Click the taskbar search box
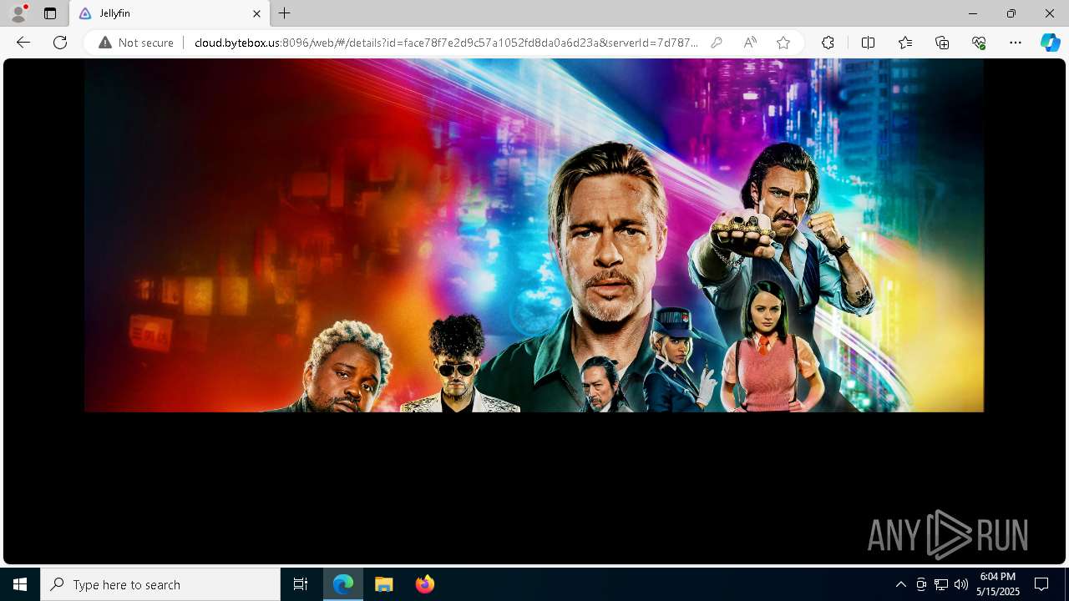This screenshot has height=601, width=1069. (160, 584)
